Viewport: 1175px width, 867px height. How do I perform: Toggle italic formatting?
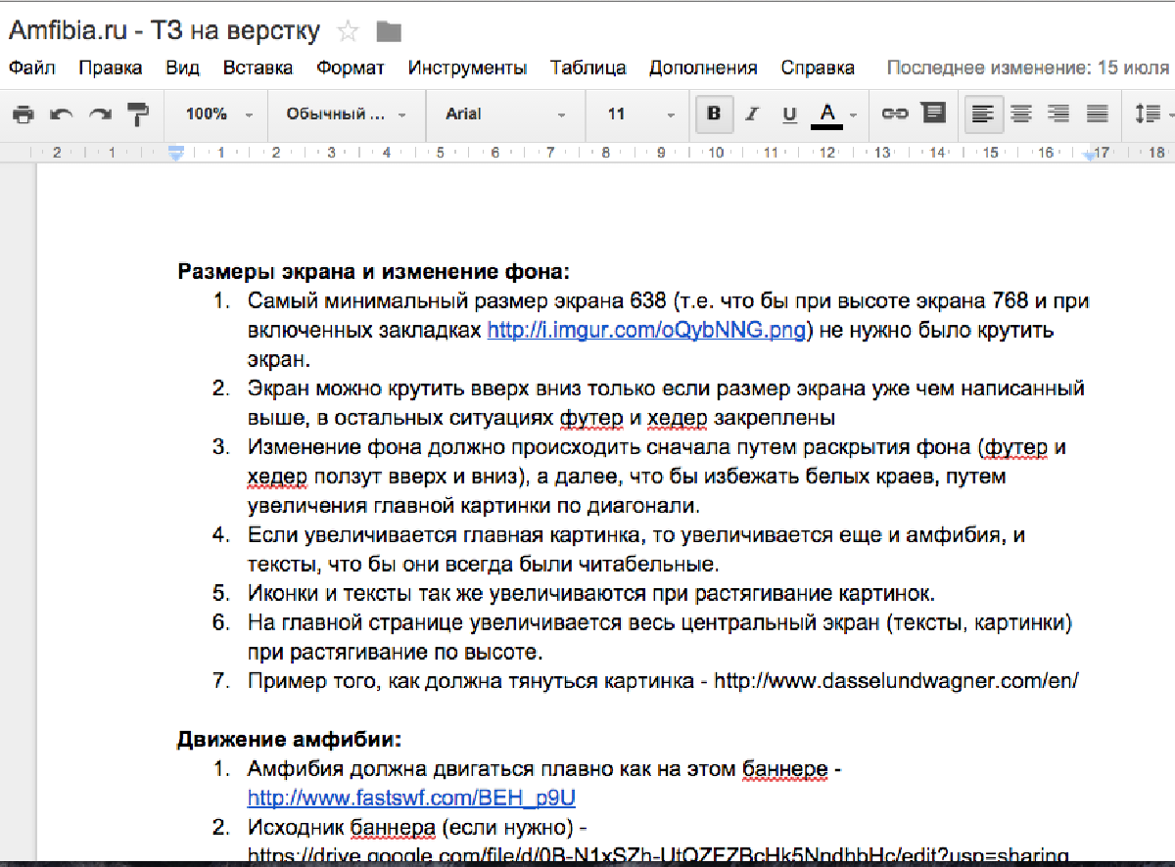coord(752,114)
